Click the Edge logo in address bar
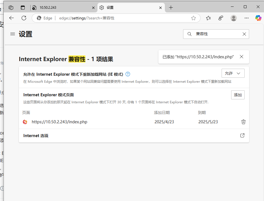 (39, 18)
